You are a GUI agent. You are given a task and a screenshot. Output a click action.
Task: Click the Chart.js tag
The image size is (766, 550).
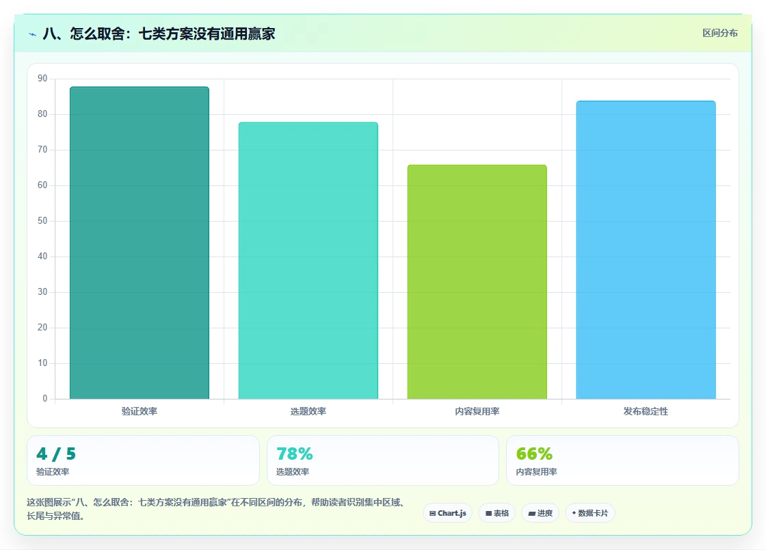click(447, 513)
